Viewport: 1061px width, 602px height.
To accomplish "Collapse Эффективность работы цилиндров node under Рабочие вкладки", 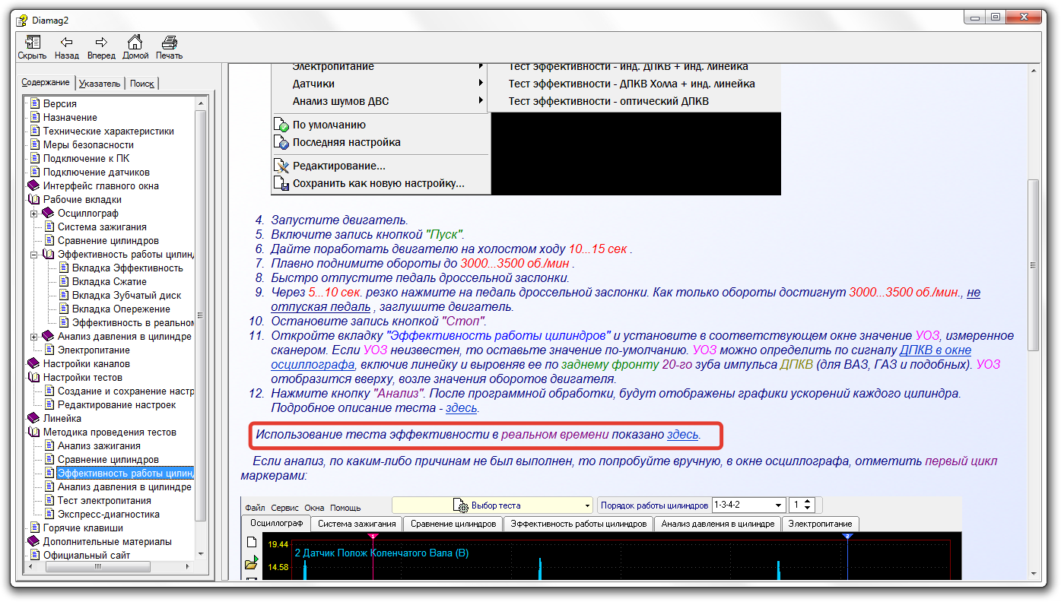I will pos(34,255).
